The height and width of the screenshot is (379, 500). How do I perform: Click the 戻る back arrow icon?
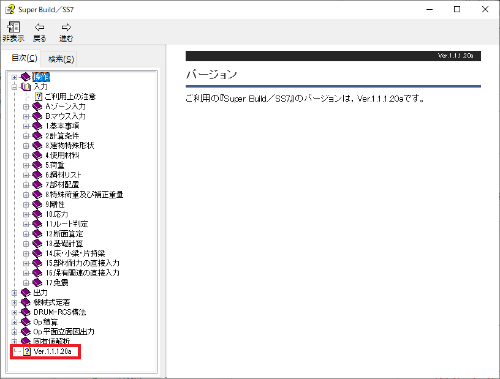pyautogui.click(x=39, y=28)
